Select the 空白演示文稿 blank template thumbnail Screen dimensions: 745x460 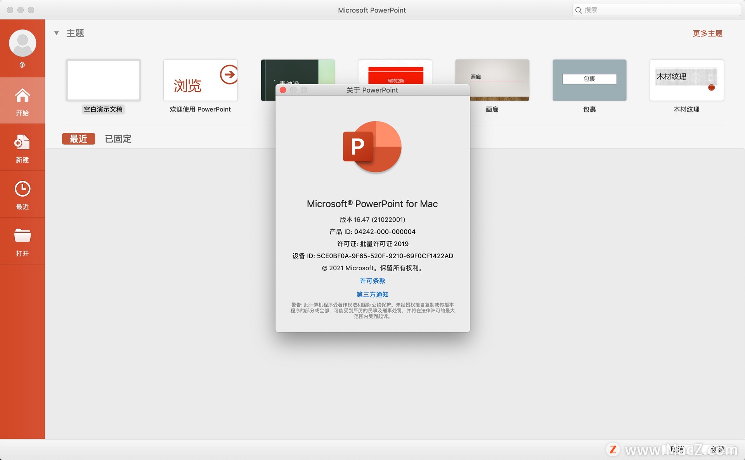(103, 80)
